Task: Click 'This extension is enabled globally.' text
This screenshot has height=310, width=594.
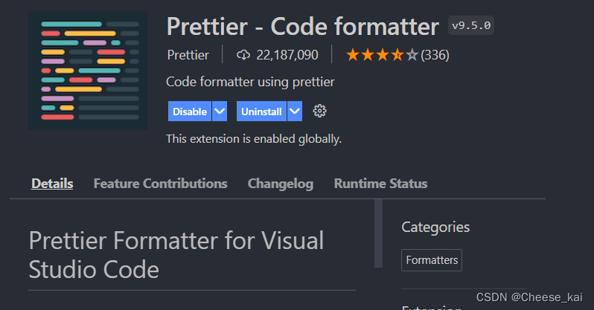Action: click(x=254, y=139)
